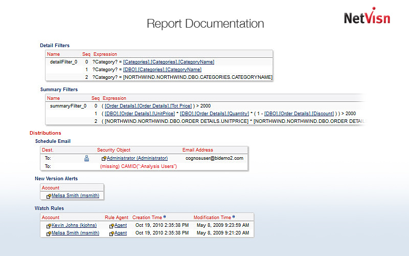Open the Agent link for Kevin Johns
This screenshot has height=256, width=409.
(121, 225)
